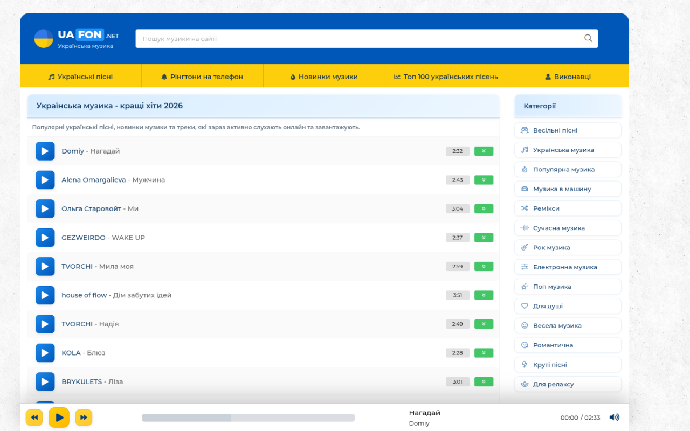This screenshot has width=690, height=431.
Task: Open artist Alena Omargalieva link
Action: coord(94,180)
